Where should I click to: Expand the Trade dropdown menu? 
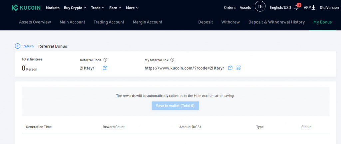pyautogui.click(x=98, y=8)
